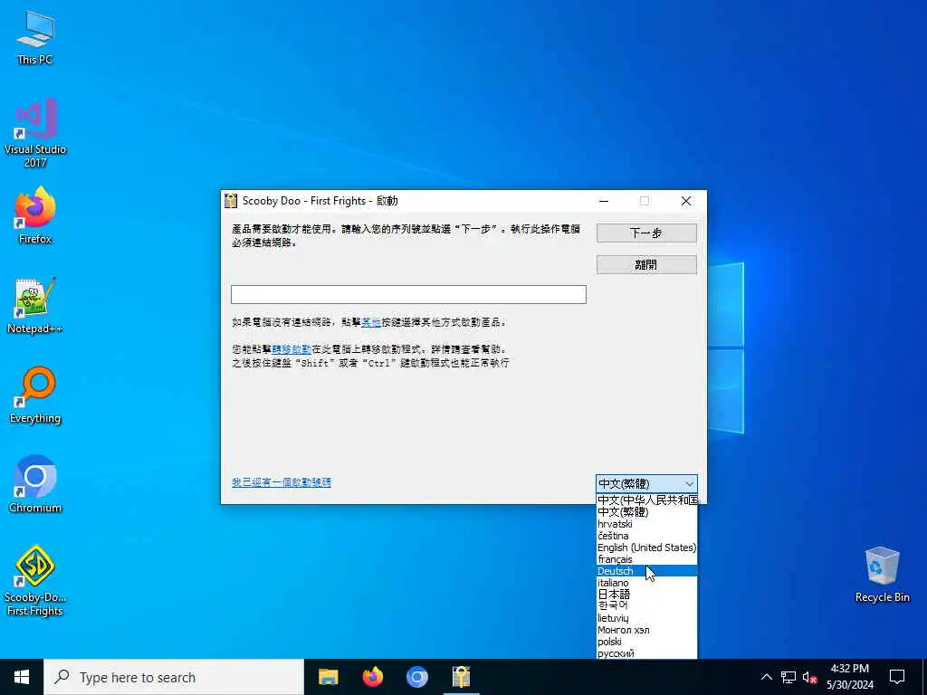Click the taskbar search box
The height and width of the screenshot is (695, 927).
[174, 677]
